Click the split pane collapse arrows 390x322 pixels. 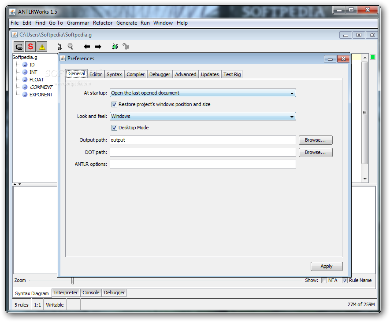pos(18,184)
